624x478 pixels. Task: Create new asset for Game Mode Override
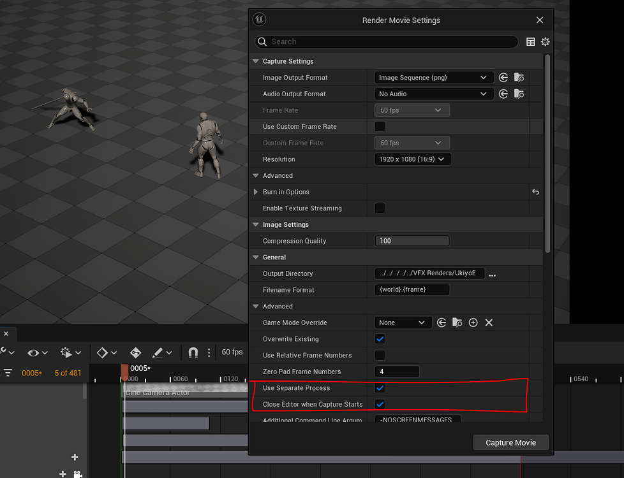tap(473, 322)
